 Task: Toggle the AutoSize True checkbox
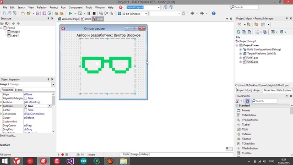pyautogui.click(x=26, y=106)
